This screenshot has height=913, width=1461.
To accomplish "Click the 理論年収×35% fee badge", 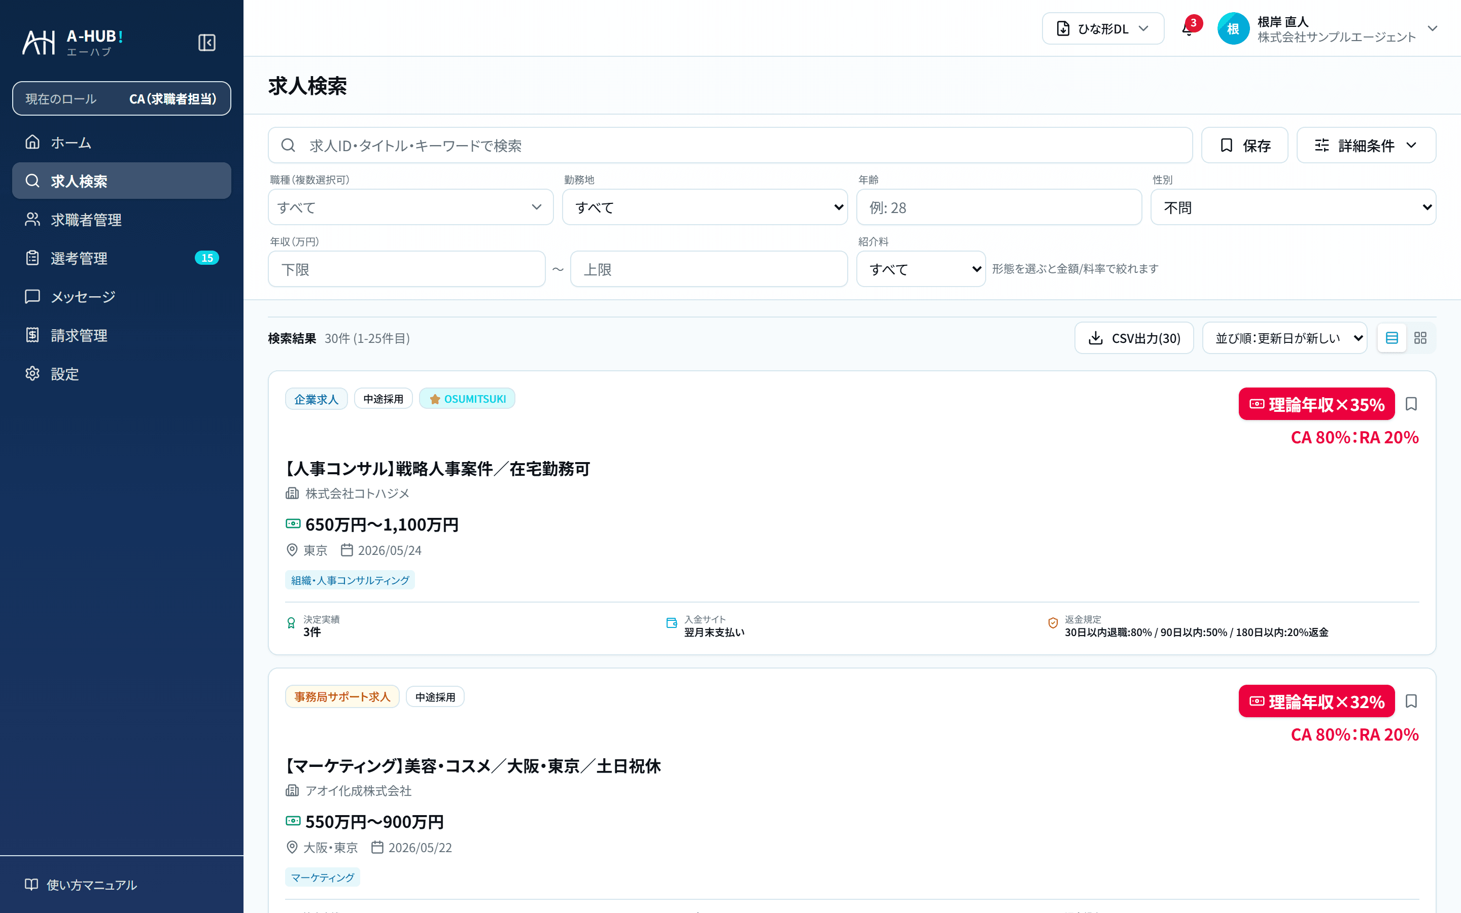I will (1316, 404).
